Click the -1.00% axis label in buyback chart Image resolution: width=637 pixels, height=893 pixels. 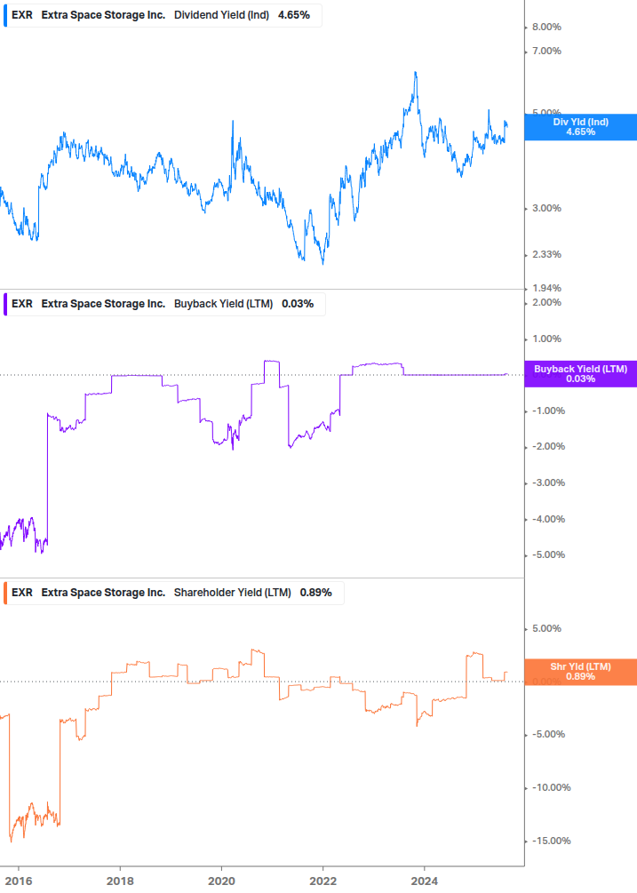tap(549, 411)
